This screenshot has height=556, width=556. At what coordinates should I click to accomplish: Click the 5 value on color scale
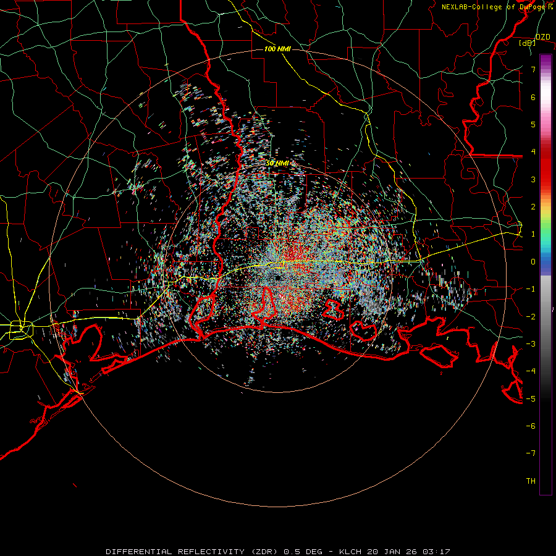coord(533,124)
